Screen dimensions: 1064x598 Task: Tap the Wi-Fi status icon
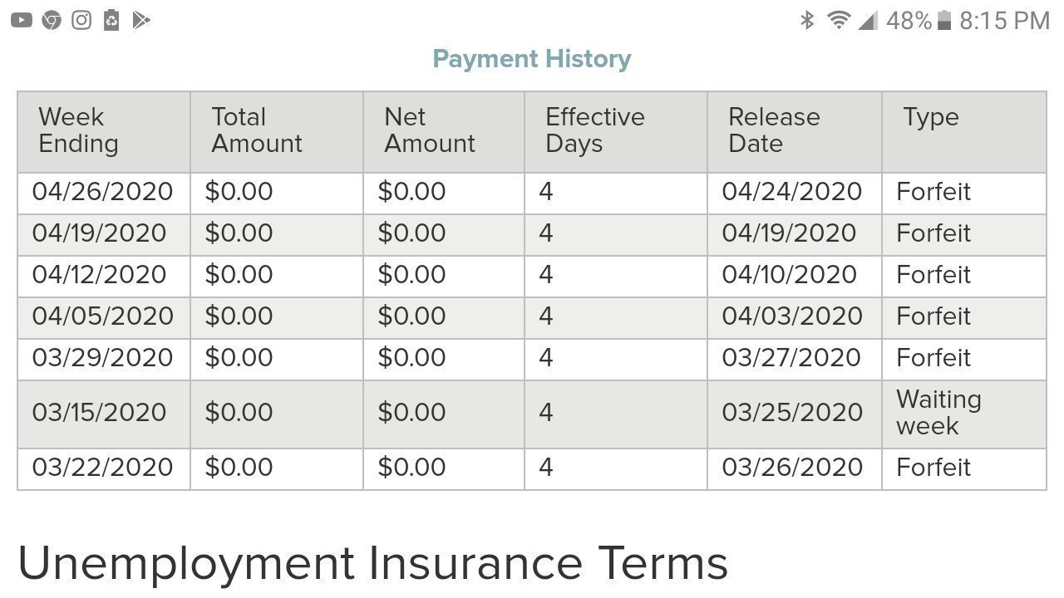tap(839, 20)
